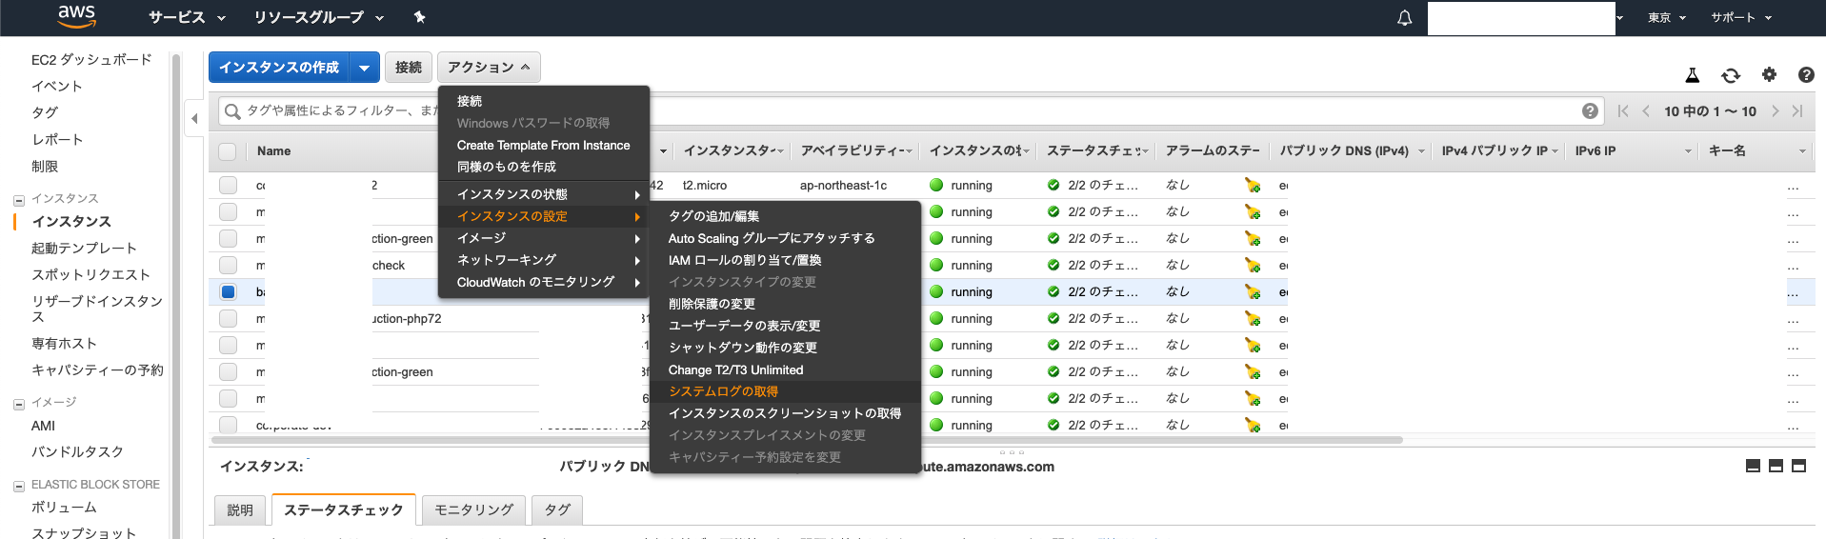Switch to the 説明 tab

(x=240, y=510)
